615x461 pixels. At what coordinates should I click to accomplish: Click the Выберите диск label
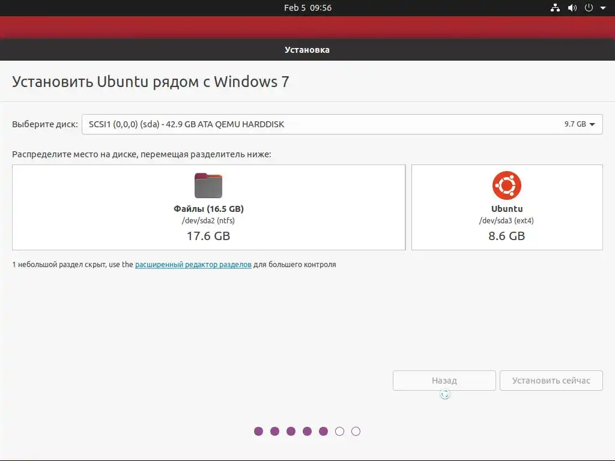tap(44, 124)
